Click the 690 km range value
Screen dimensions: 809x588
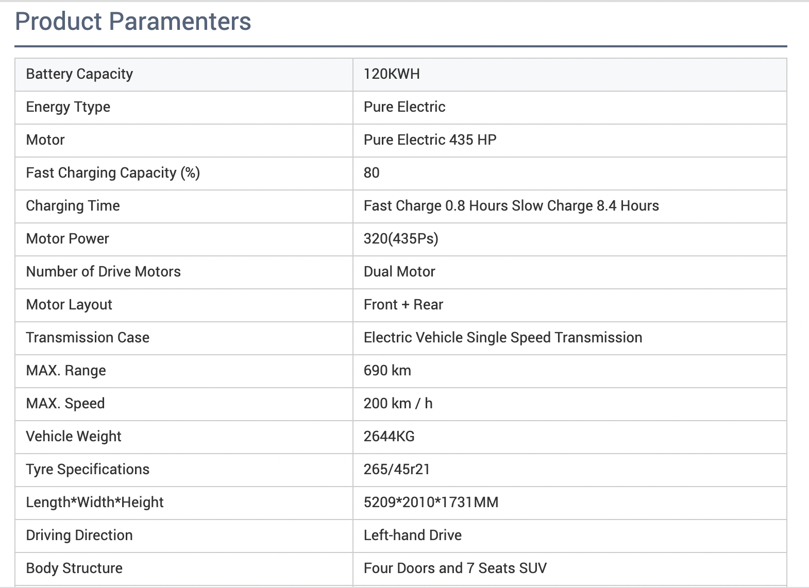pos(387,371)
